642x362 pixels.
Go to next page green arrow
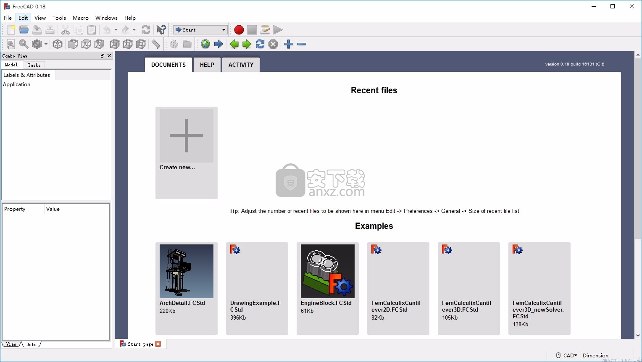[x=247, y=44]
